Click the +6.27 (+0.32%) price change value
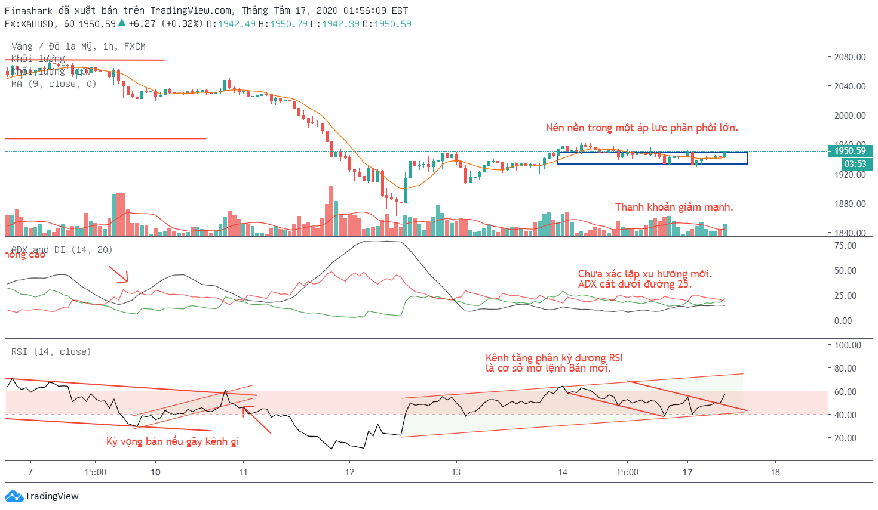The image size is (878, 510). click(x=165, y=24)
